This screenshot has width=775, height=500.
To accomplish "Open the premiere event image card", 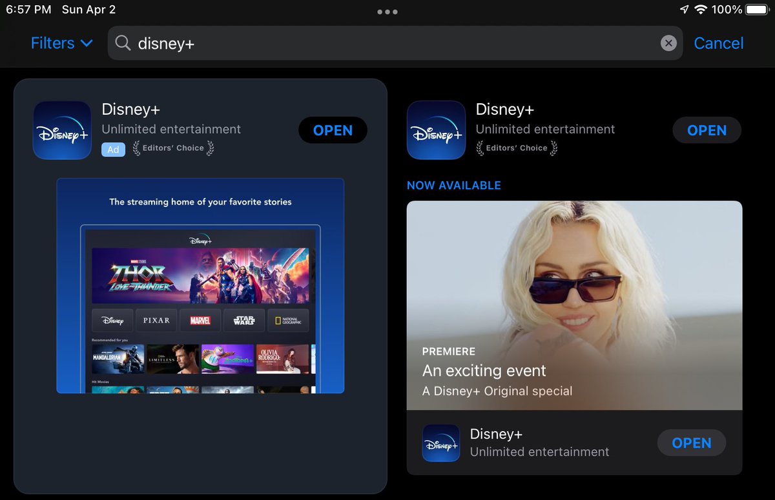I will tap(574, 305).
